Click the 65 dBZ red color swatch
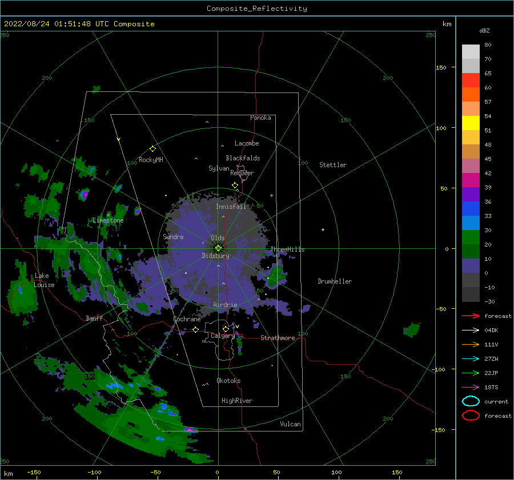The image size is (514, 480). pos(471,80)
